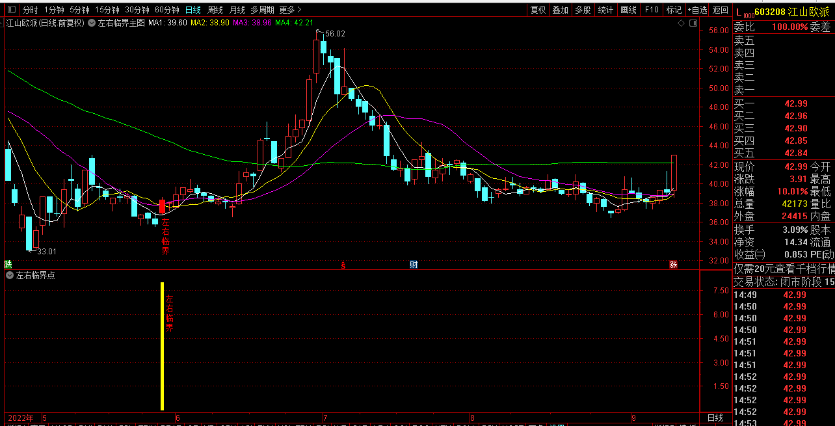Switch to the 周线 weekly tab
The width and height of the screenshot is (835, 426).
pyautogui.click(x=215, y=10)
